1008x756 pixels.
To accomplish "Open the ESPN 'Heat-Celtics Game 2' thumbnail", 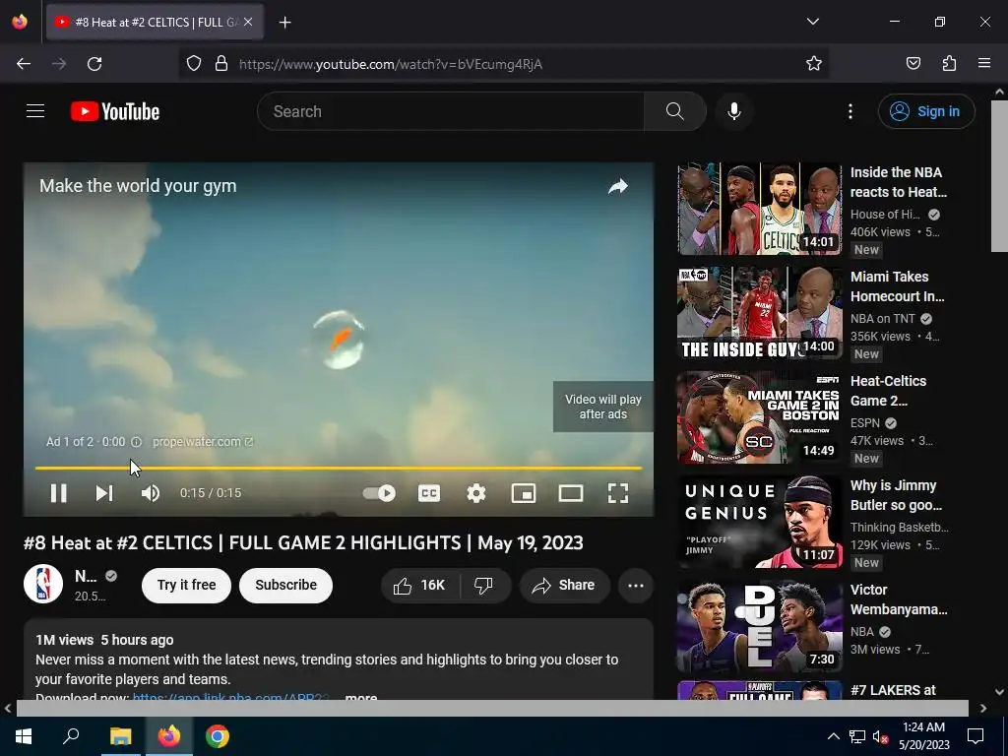I will (x=760, y=416).
